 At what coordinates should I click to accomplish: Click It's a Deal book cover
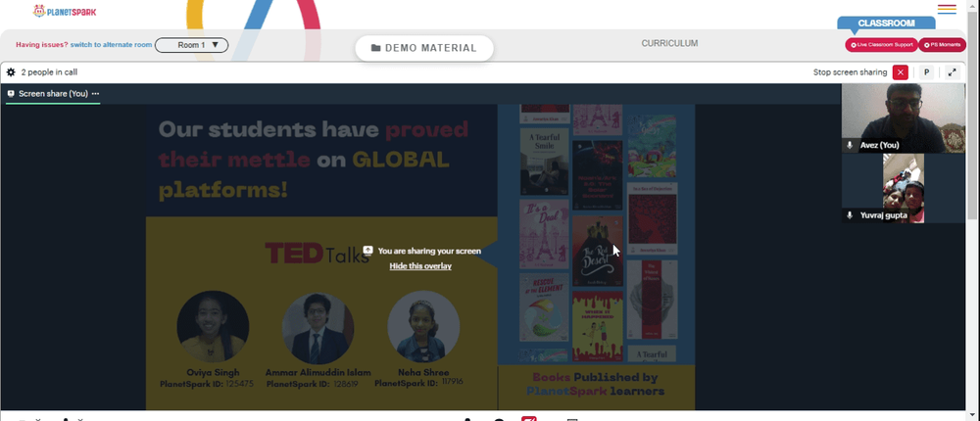click(544, 234)
